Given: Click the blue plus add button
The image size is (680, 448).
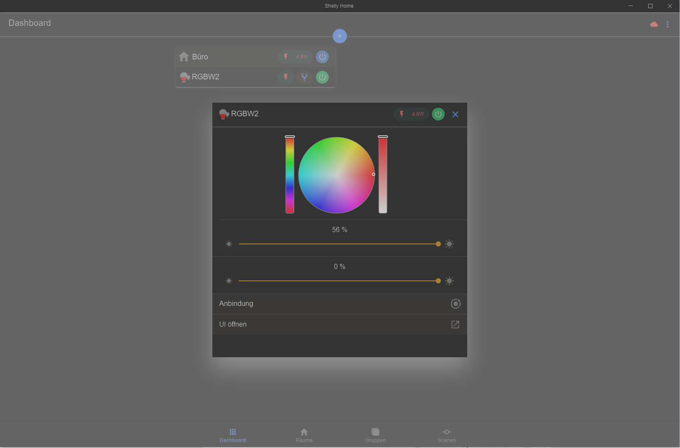Looking at the screenshot, I should point(339,36).
